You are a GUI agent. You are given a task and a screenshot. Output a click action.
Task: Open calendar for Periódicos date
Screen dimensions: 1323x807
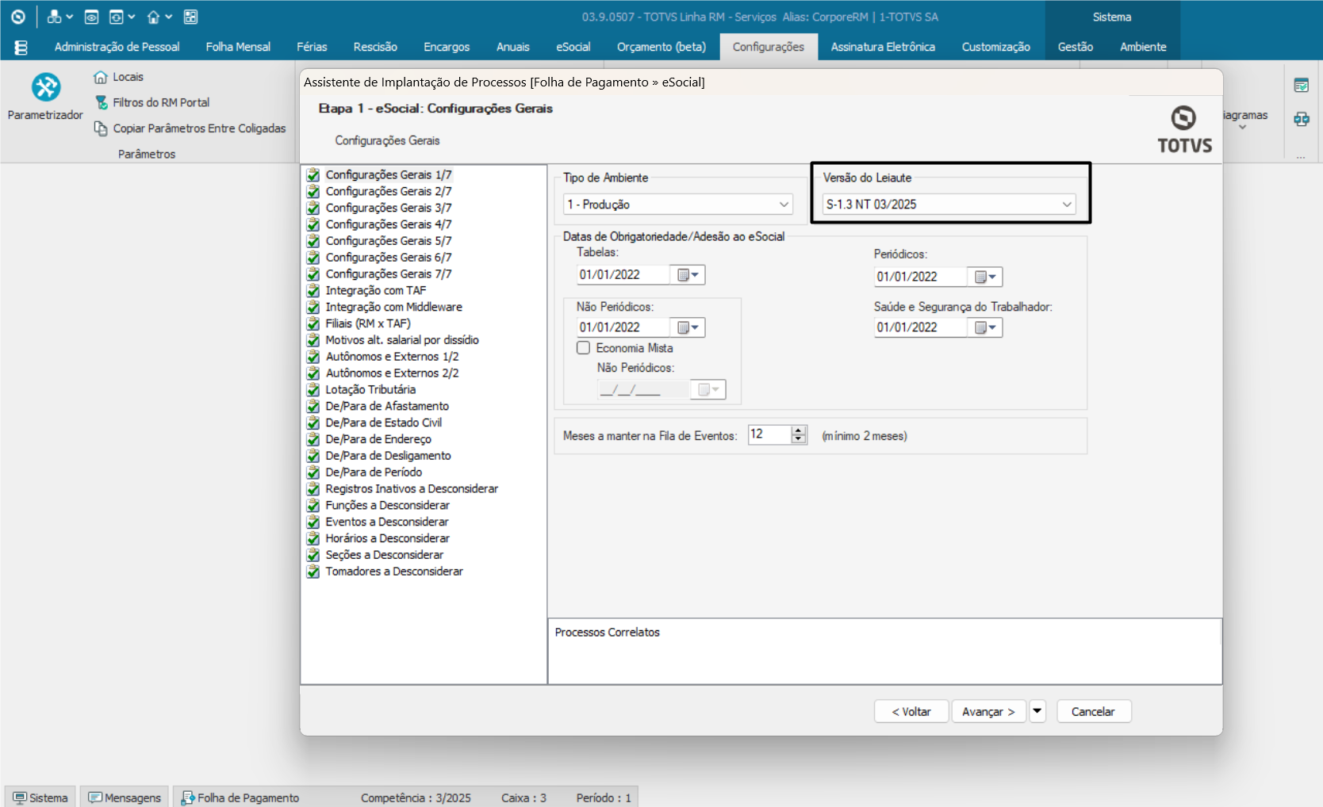pyautogui.click(x=985, y=277)
